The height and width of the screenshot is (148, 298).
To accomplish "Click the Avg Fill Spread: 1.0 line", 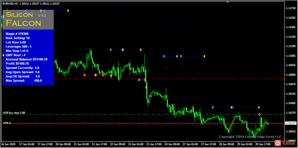I will 23,76.
